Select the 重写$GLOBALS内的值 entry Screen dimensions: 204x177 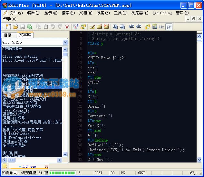tap(20, 103)
